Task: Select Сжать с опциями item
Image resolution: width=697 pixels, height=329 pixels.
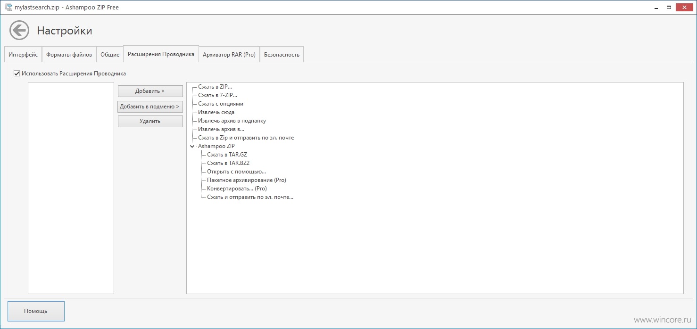Action: 221,104
